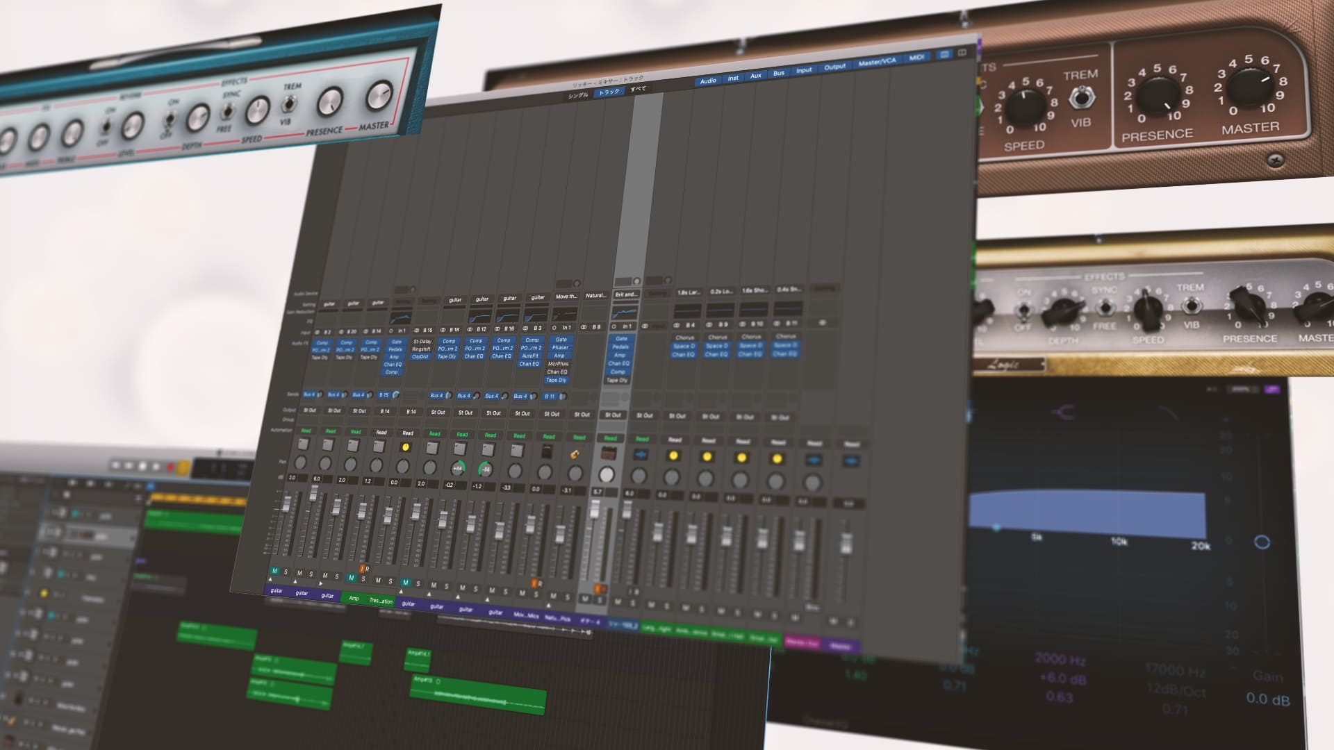
Task: Unmute the Amp channel strip
Action: 352,578
